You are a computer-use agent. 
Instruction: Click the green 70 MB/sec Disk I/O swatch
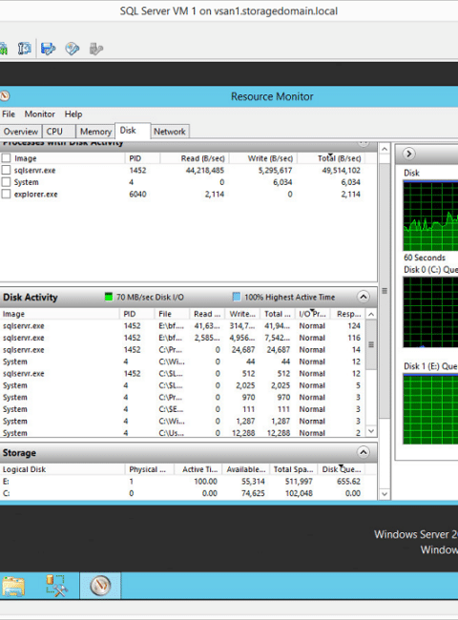tap(109, 297)
